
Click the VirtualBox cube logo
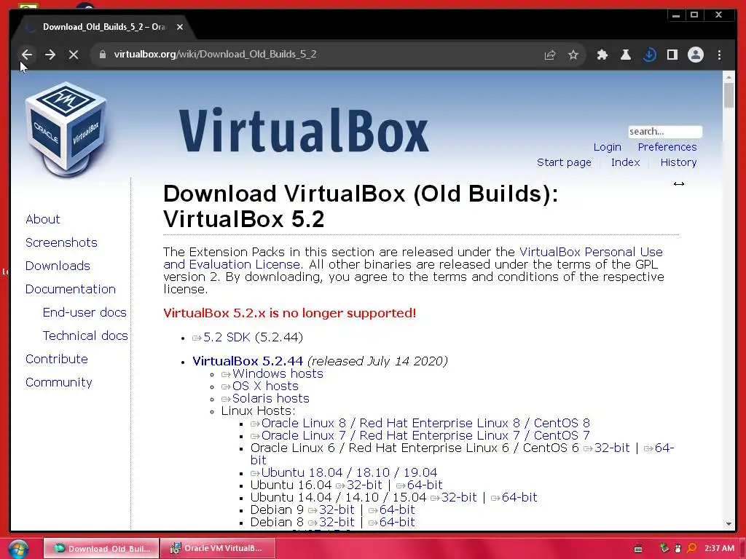pyautogui.click(x=66, y=129)
